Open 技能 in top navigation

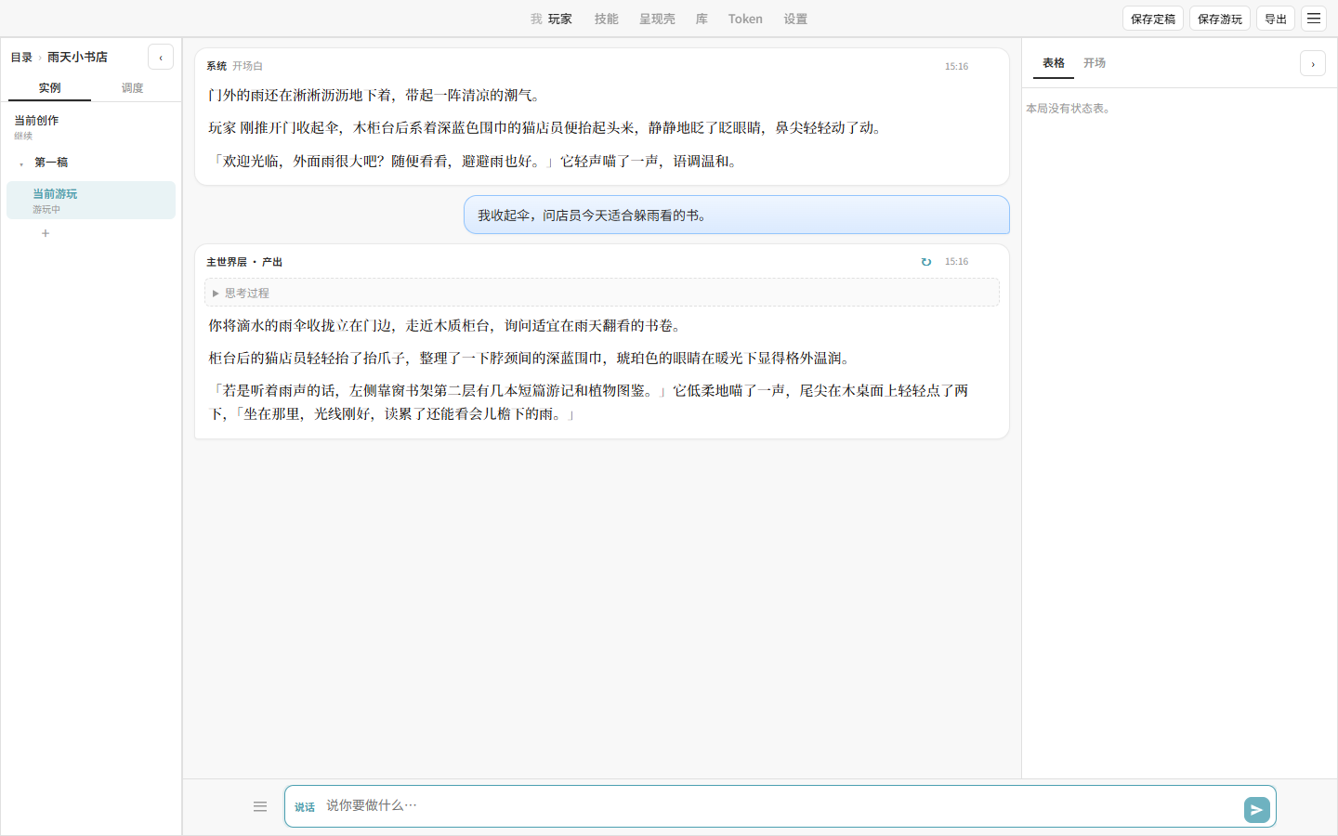click(607, 19)
